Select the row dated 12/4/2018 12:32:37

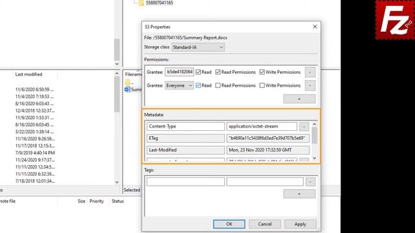click(x=35, y=111)
